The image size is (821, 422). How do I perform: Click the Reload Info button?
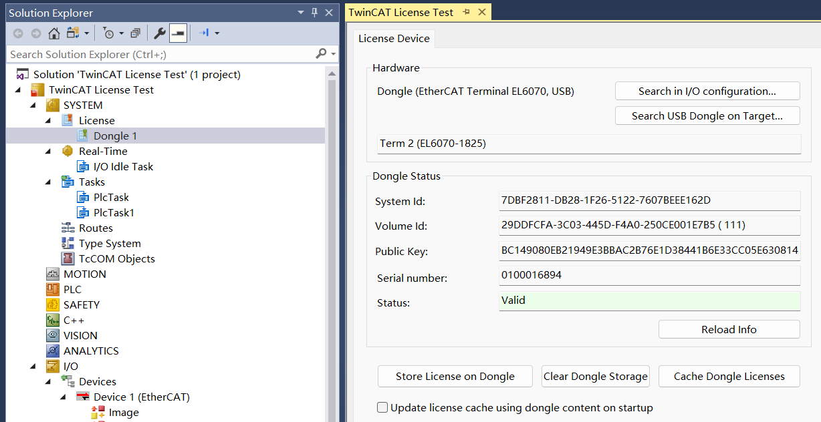click(729, 329)
